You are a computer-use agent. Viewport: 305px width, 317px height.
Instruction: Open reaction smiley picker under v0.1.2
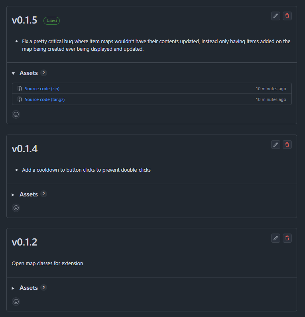pos(16,301)
